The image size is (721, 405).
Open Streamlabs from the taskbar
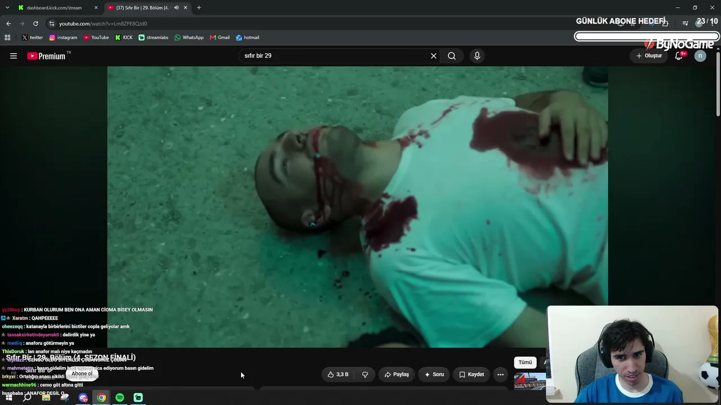coord(139,398)
